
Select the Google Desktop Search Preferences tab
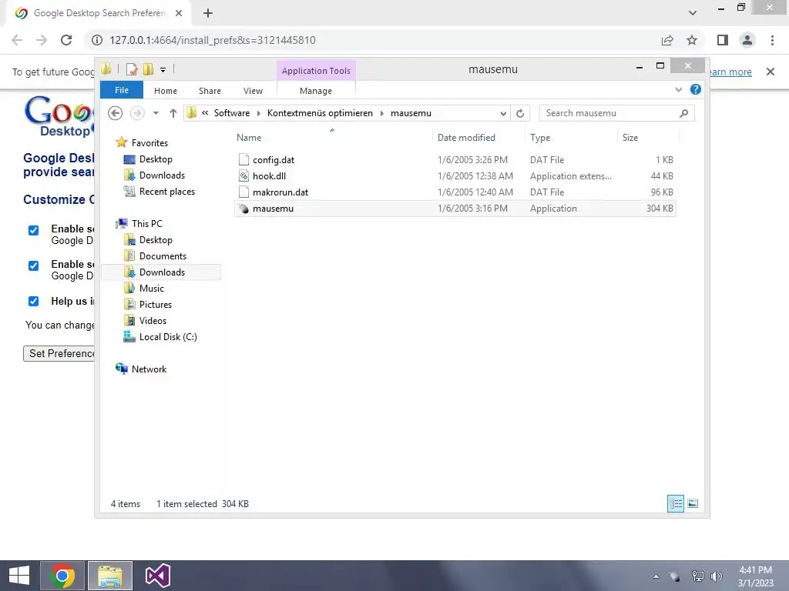pos(99,13)
